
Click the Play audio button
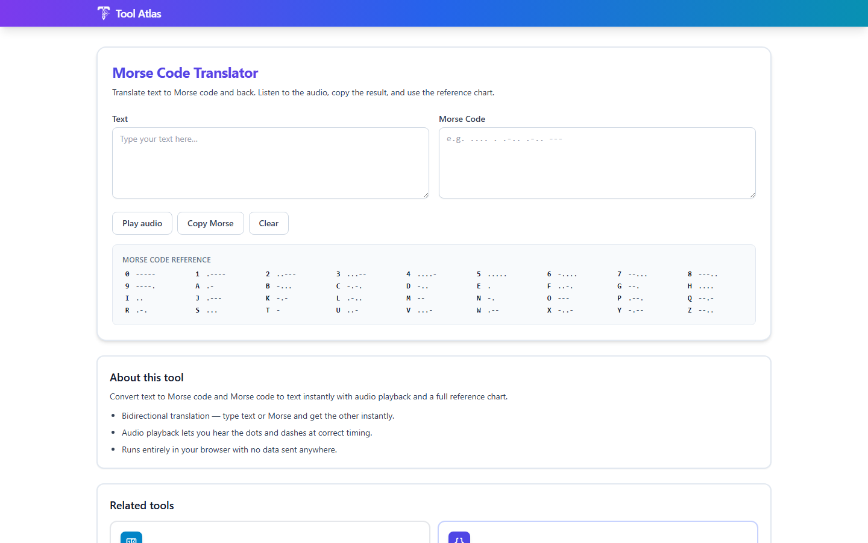click(142, 223)
